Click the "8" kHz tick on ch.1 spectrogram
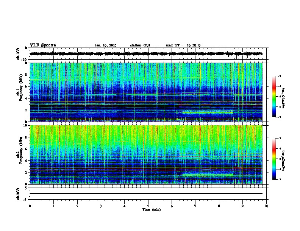300x231 pixels. 26,75
